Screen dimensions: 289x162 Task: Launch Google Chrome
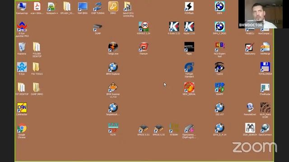(x=22, y=128)
